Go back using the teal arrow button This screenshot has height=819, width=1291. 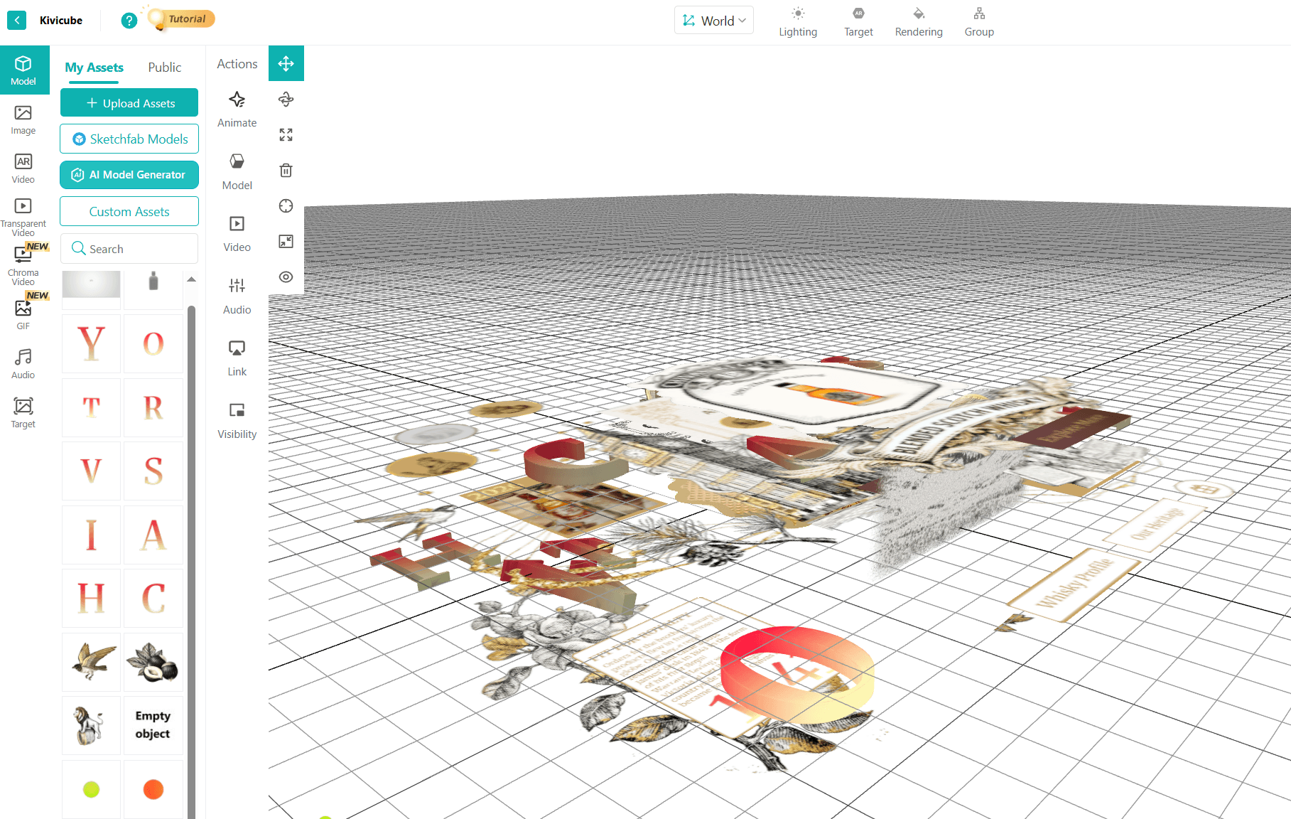(16, 20)
